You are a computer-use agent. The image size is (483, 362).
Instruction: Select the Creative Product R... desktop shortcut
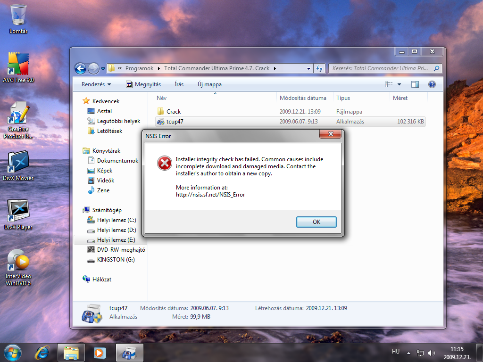pyautogui.click(x=18, y=120)
